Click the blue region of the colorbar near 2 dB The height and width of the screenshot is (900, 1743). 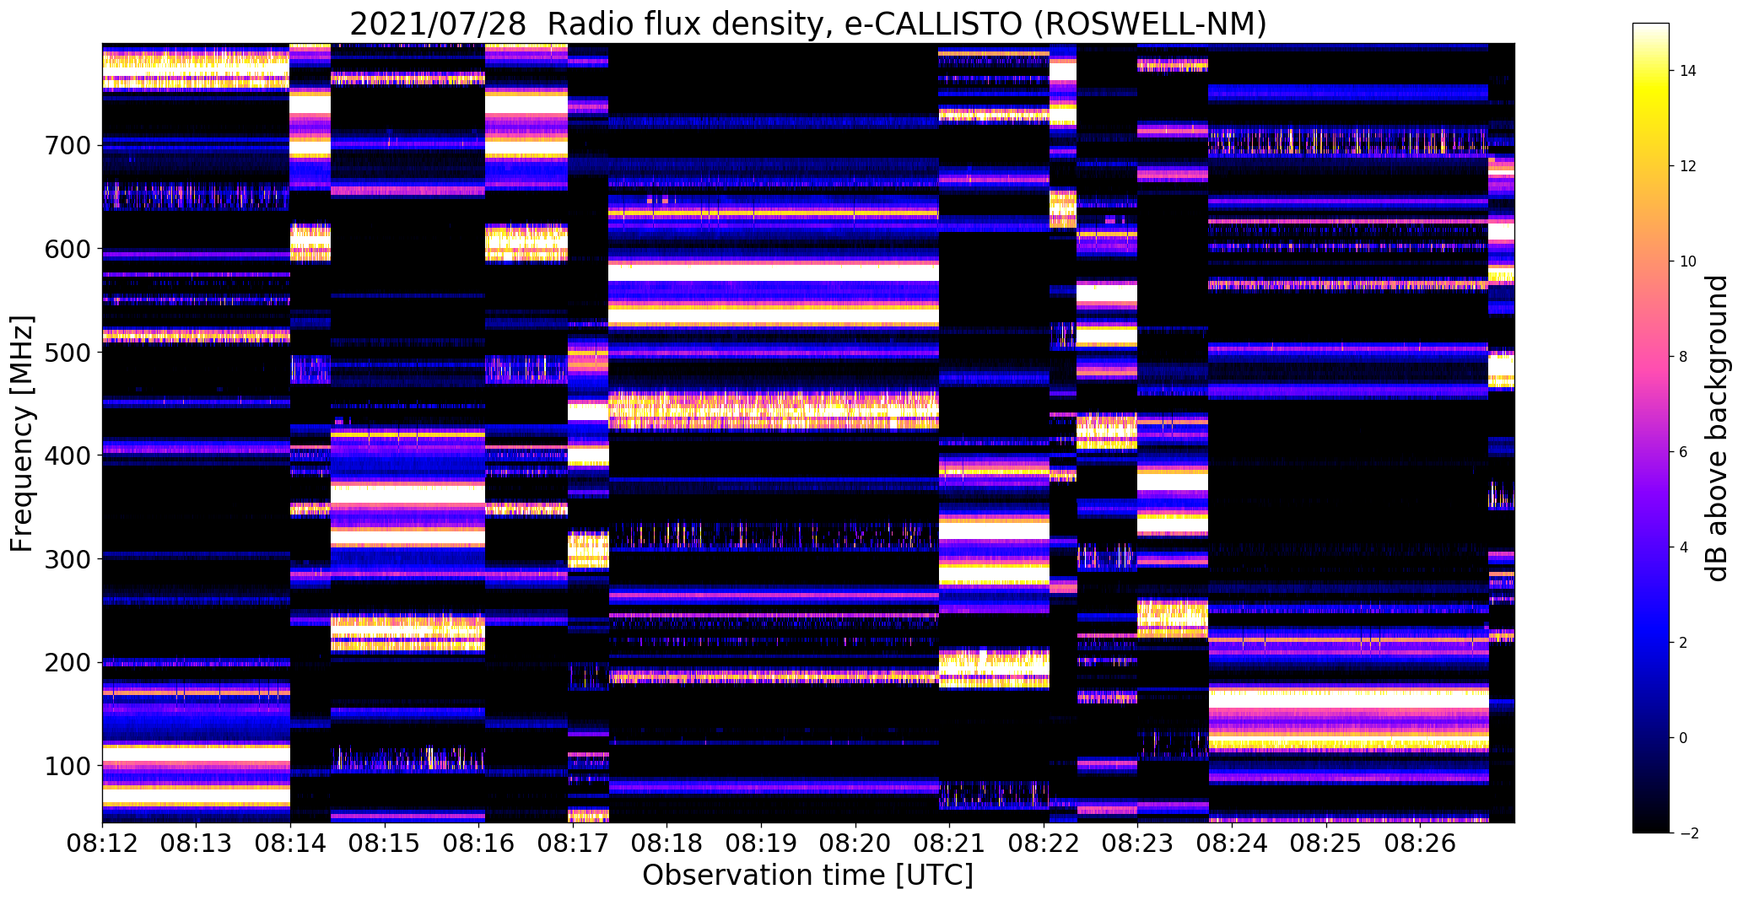[1651, 643]
